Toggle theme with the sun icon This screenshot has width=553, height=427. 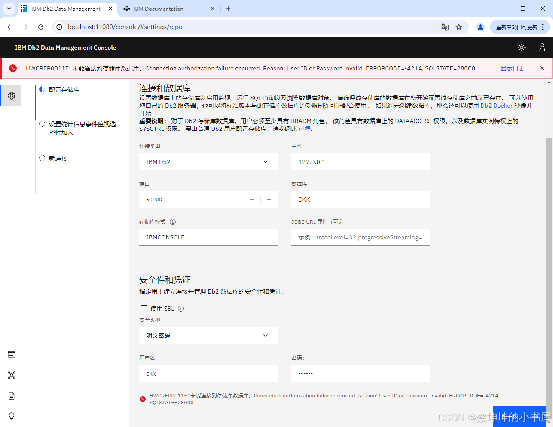click(522, 48)
